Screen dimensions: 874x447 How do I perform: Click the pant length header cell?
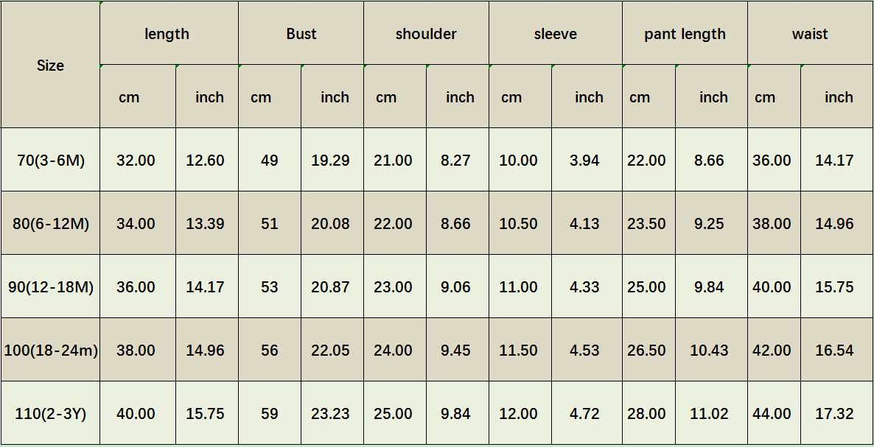coord(685,34)
